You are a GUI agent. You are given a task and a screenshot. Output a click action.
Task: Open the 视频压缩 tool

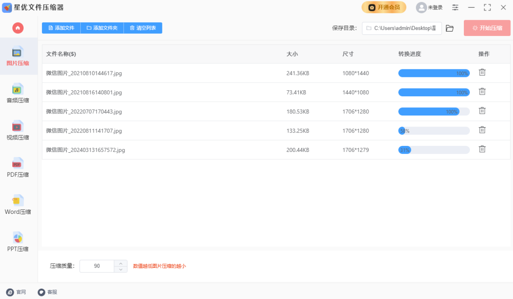pyautogui.click(x=18, y=130)
